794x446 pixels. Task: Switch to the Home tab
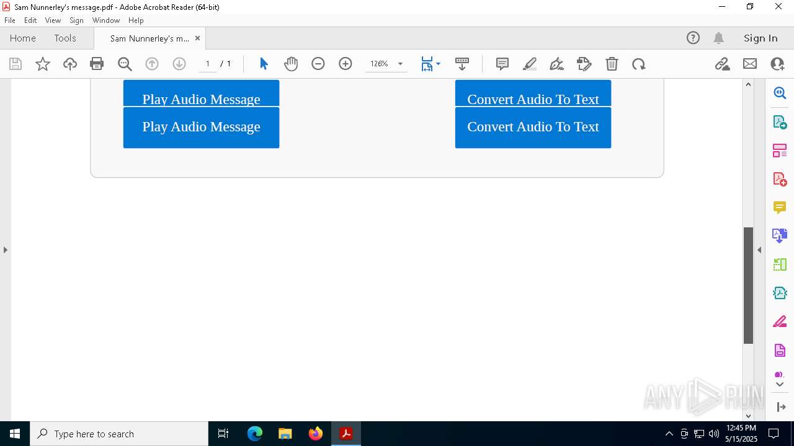tap(23, 38)
